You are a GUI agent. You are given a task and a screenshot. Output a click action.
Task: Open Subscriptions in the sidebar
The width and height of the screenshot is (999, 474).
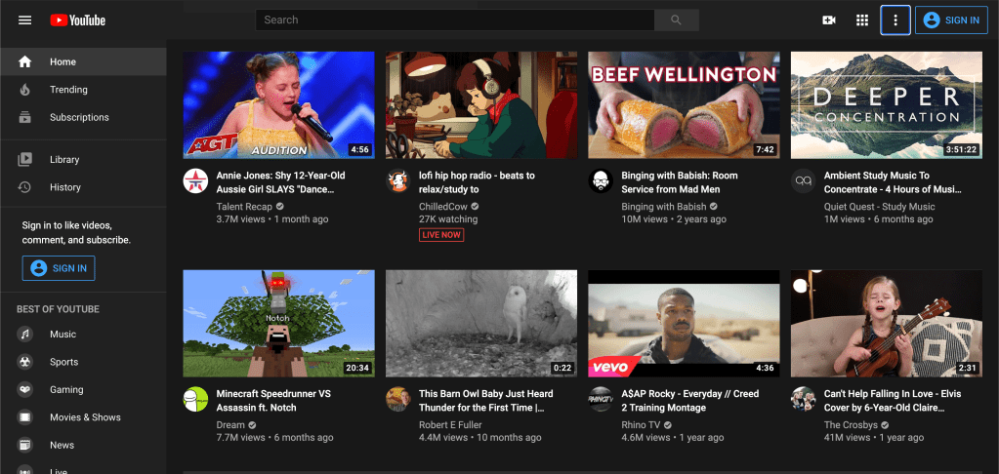[78, 117]
